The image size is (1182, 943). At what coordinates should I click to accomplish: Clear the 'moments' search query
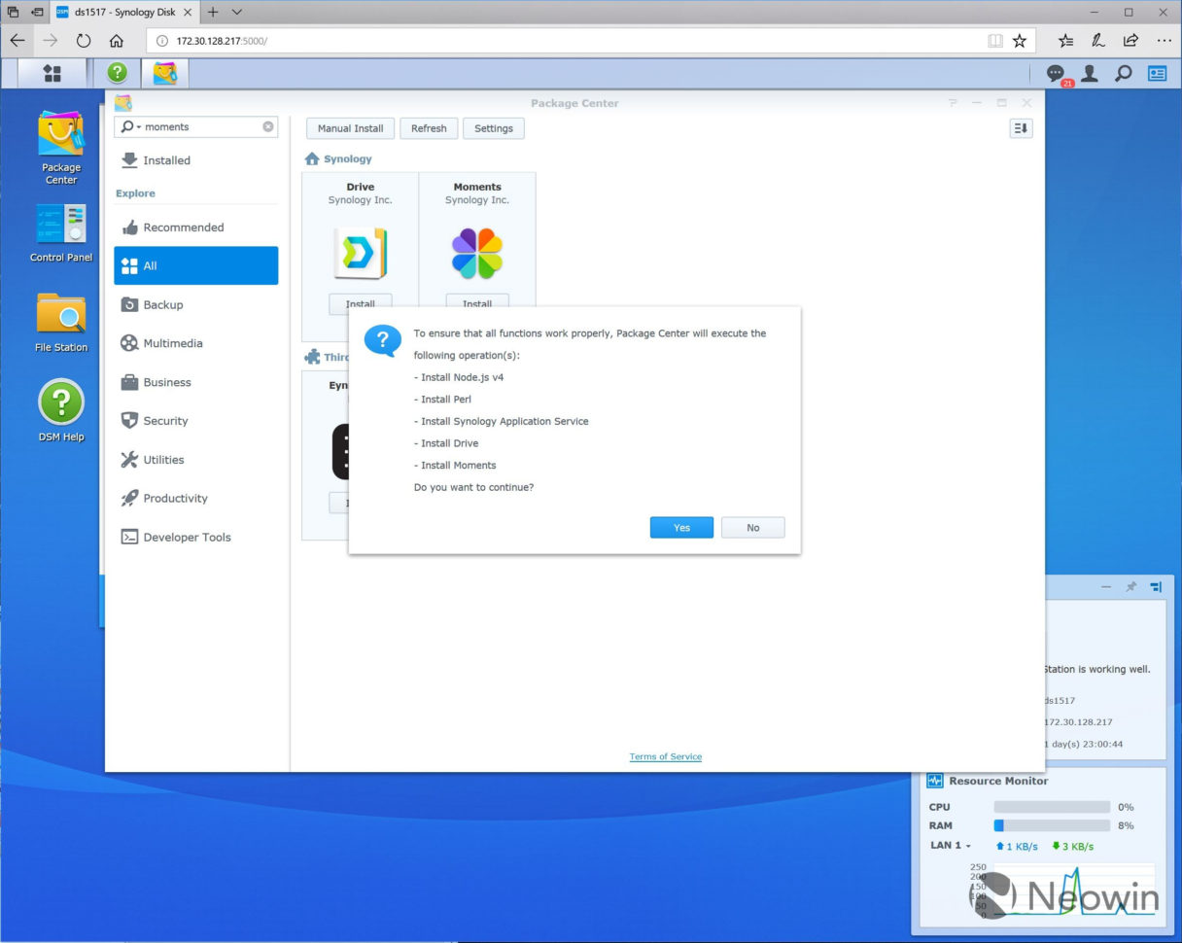click(x=267, y=126)
